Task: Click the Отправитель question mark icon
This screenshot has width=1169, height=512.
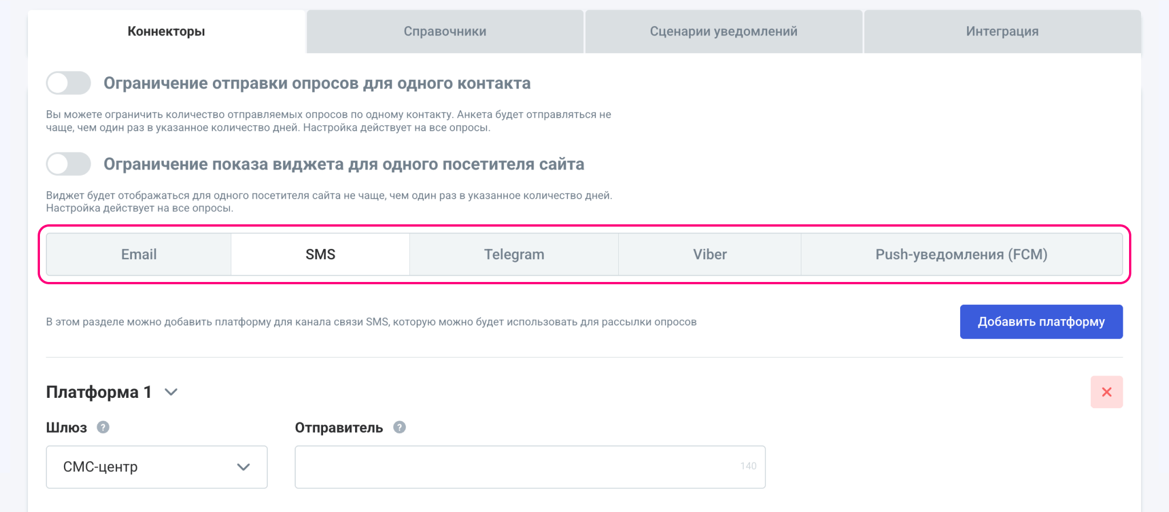Action: 400,427
